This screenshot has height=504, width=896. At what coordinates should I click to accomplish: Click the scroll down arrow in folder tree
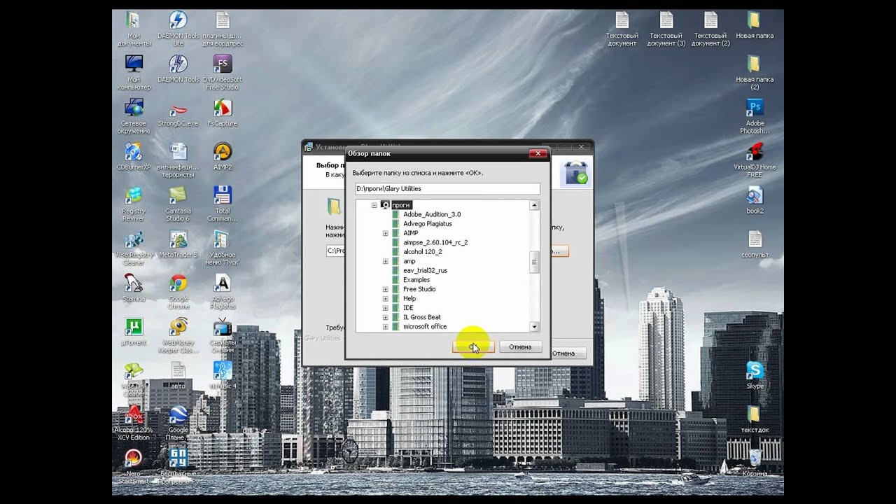(535, 327)
